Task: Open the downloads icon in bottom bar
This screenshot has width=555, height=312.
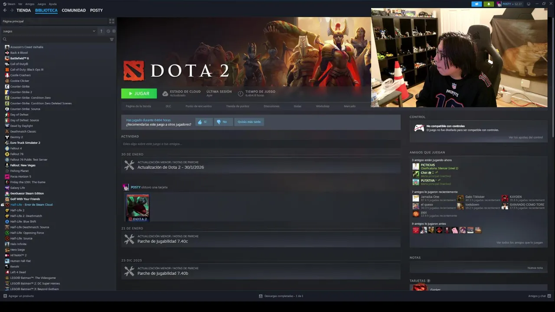Action: pos(261,296)
